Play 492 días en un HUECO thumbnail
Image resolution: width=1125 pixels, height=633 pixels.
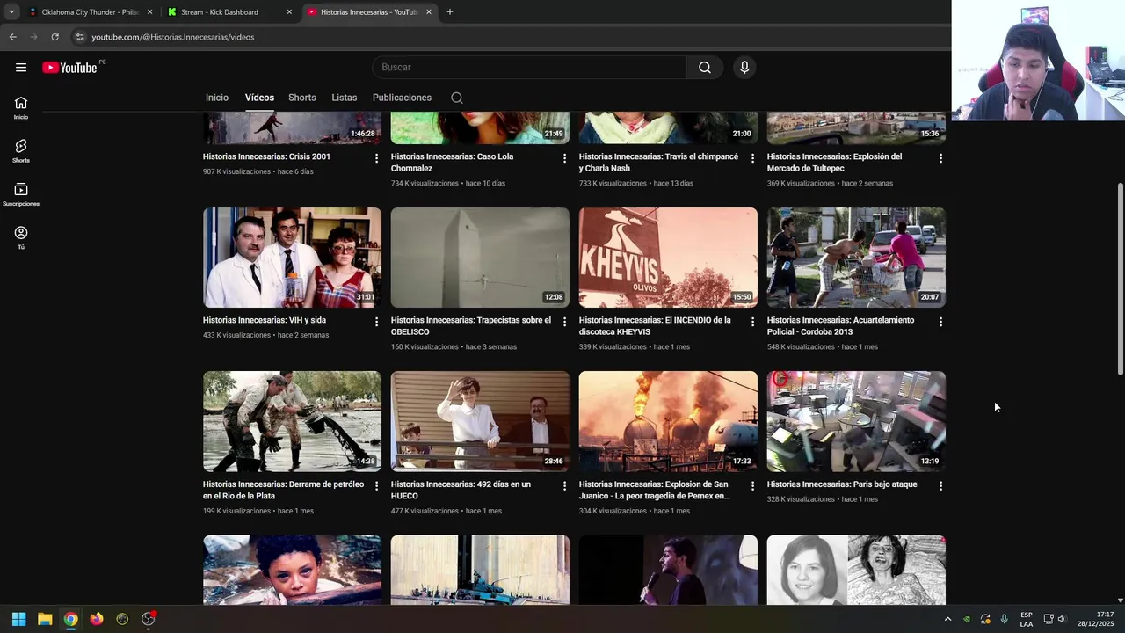tap(480, 421)
